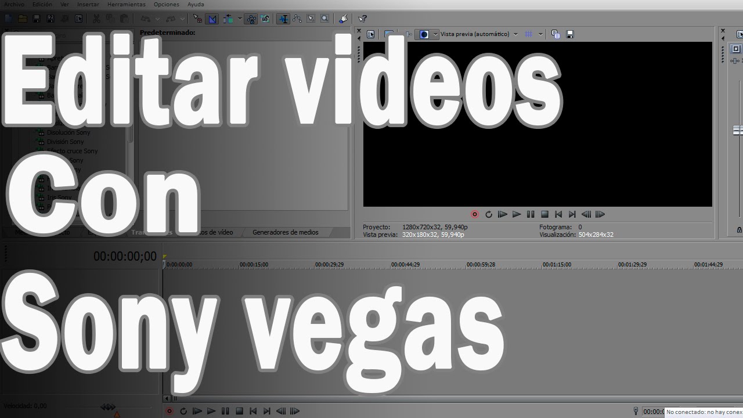Click play button under preview
Screen dimensions: 743x418
(517, 214)
